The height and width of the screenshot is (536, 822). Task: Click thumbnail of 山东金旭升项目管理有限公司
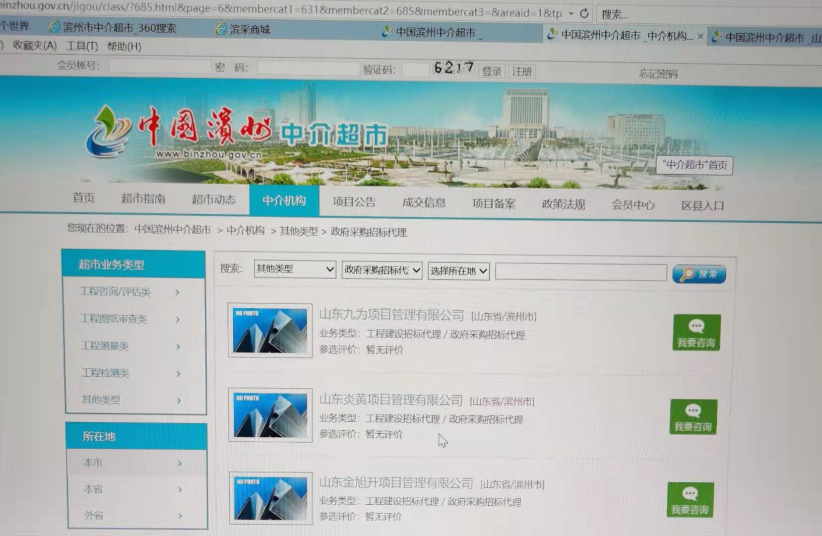click(271, 498)
